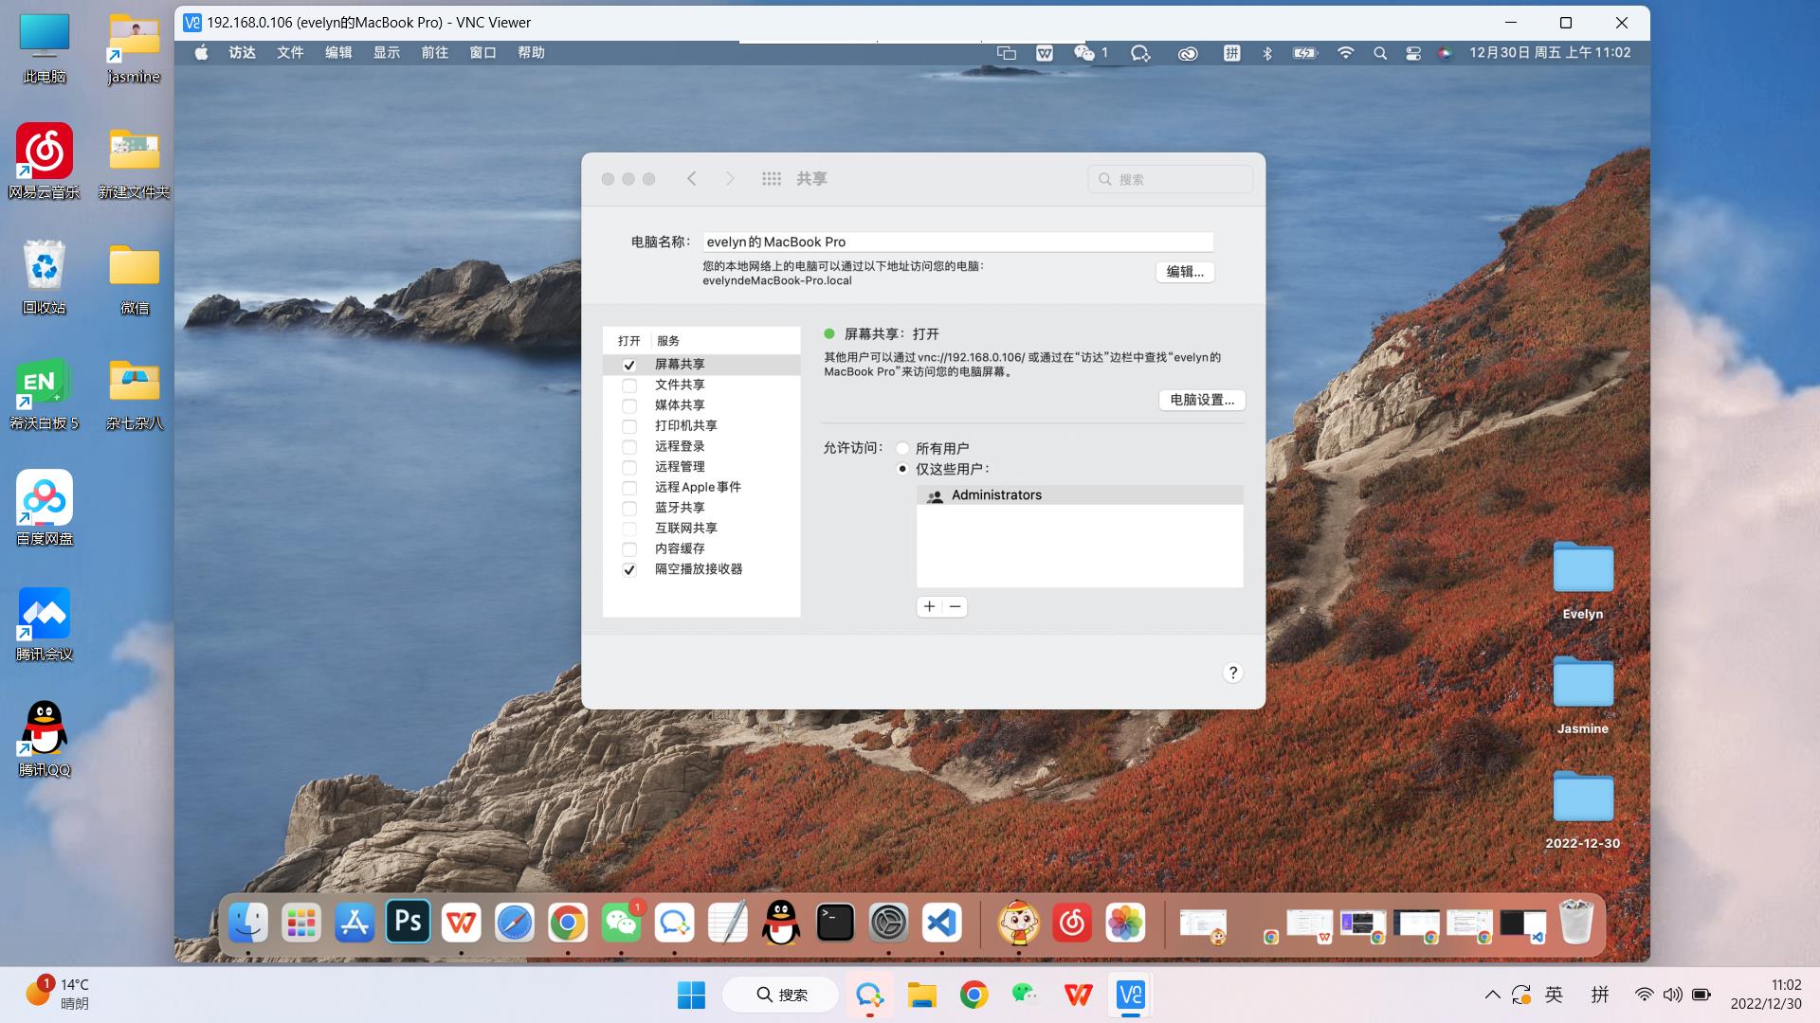Image resolution: width=1820 pixels, height=1023 pixels.
Task: Open Safari from the Dock
Action: pos(514,921)
